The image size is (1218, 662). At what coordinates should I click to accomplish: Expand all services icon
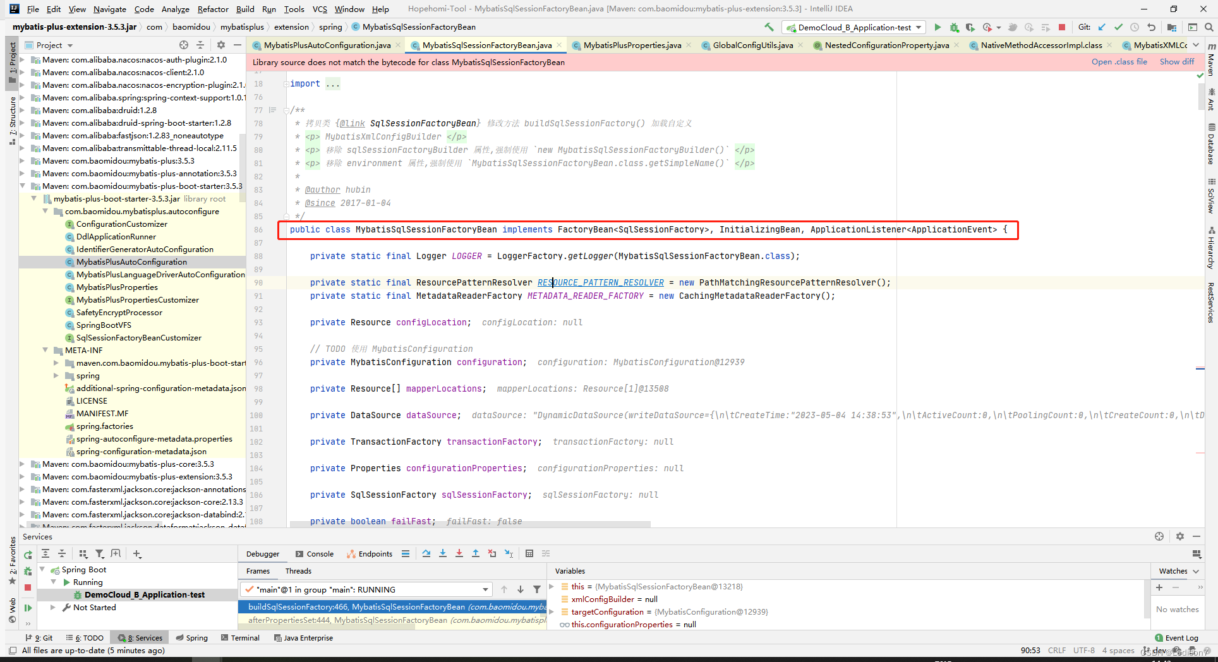coord(45,553)
